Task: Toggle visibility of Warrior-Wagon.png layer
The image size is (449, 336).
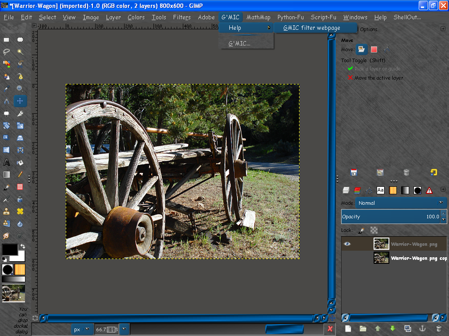Action: 347,244
